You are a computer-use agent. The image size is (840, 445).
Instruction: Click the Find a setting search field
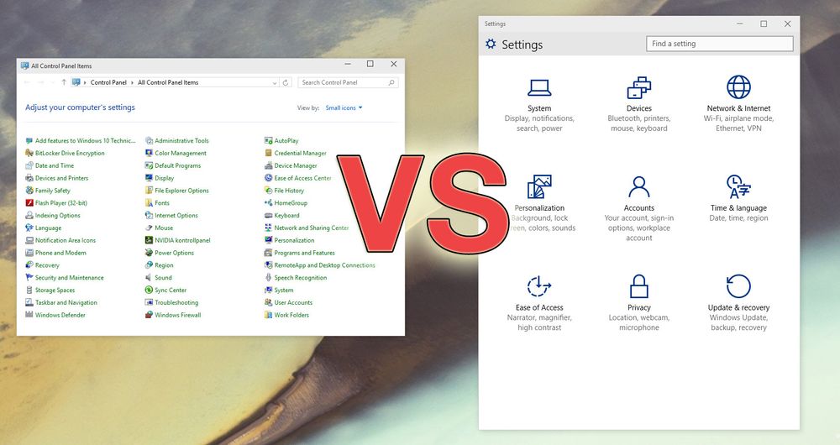[x=720, y=44]
